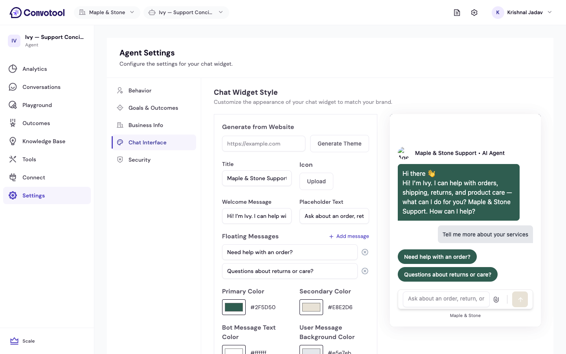Screen dimensions: 566x354
Task: Click the Welcome Message input field
Action: click(257, 216)
